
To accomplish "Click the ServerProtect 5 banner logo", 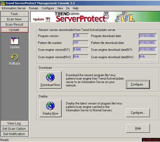I will pos(82,17).
